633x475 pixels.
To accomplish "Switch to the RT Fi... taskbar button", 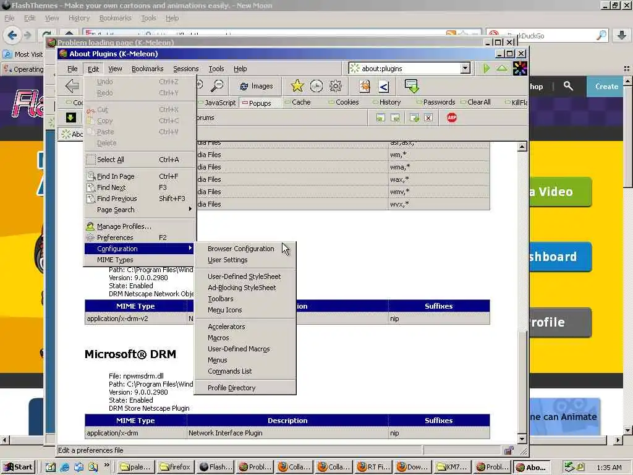I will click(x=374, y=467).
